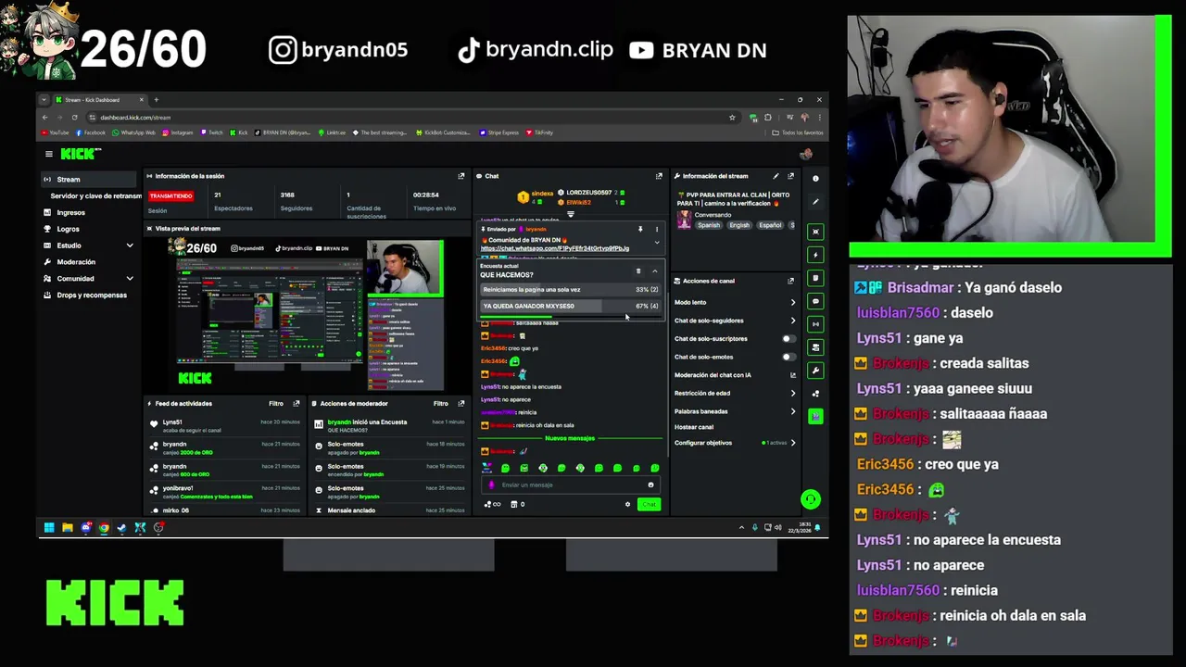Open Moderación in the sidebar
Viewport: 1186px width, 667px height.
(76, 262)
